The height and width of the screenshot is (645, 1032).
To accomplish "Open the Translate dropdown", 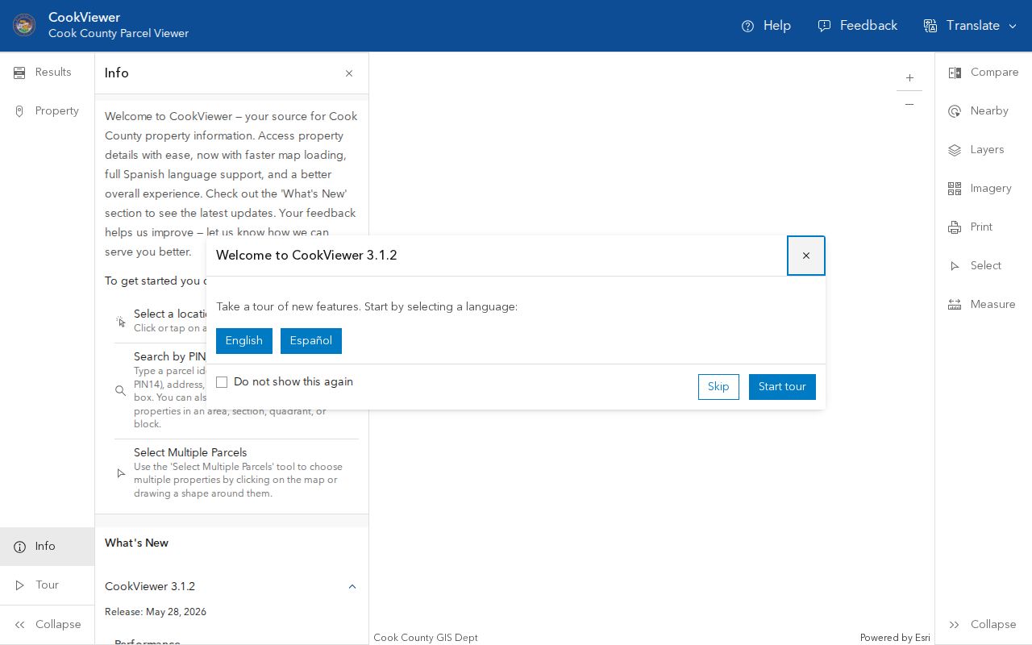I will [971, 26].
